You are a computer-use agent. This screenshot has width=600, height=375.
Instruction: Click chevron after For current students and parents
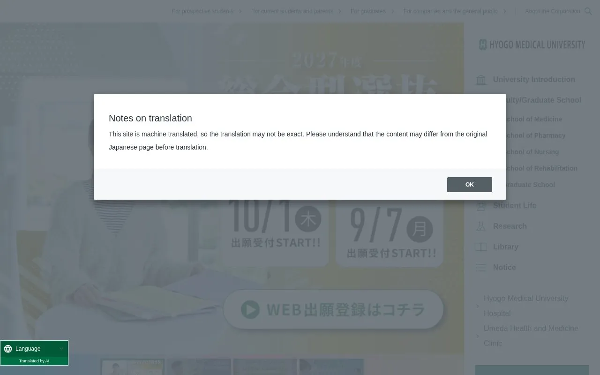pos(340,11)
